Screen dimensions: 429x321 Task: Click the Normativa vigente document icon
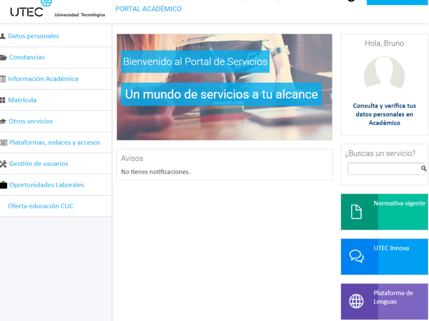[356, 212]
